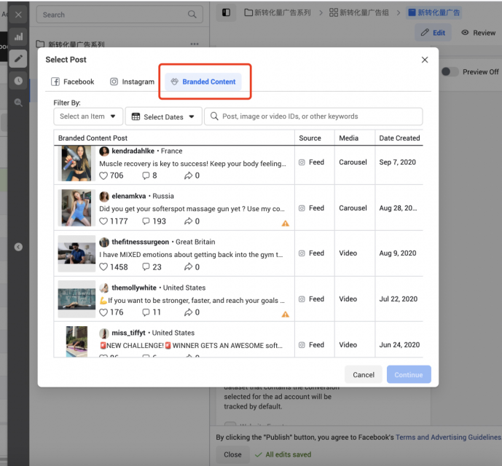This screenshot has width=502, height=466.
Task: Click the Search field in the left panel
Action: [119, 15]
